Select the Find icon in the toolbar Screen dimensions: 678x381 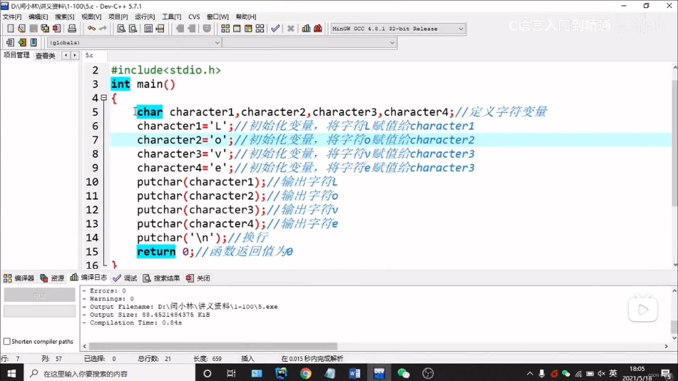click(x=120, y=29)
